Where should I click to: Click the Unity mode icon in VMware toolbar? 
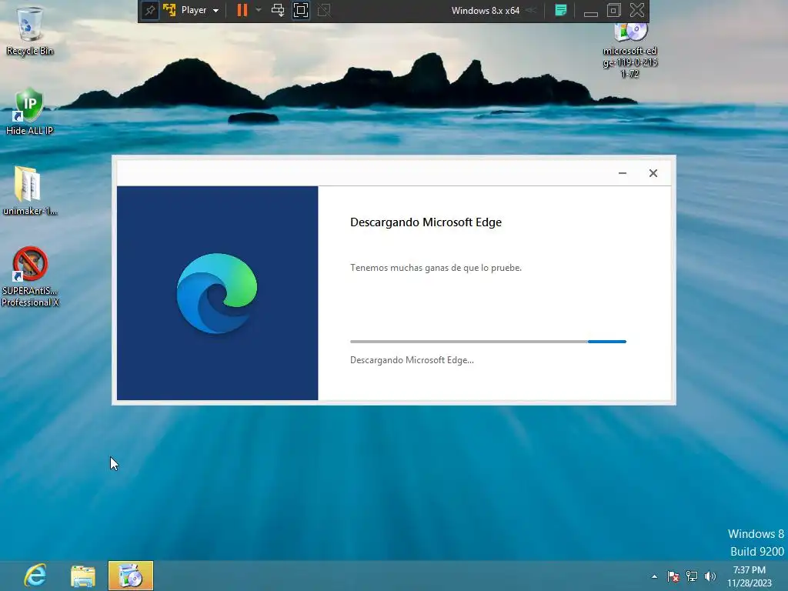324,10
